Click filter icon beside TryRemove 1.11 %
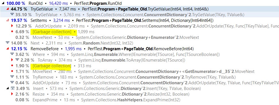279x105 pixels. (12, 77)
